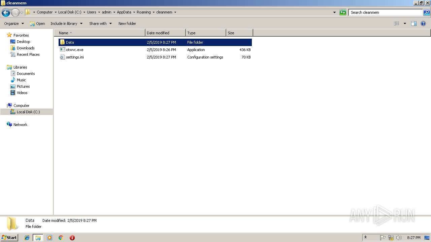The image size is (431, 242).
Task: Open Include in library menu
Action: coord(66,24)
